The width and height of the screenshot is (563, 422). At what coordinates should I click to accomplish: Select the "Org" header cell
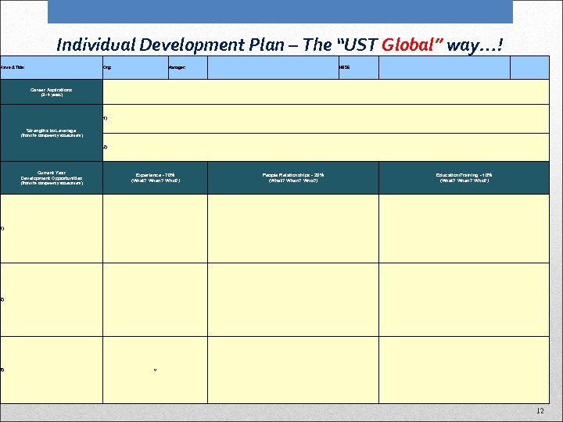coord(135,67)
